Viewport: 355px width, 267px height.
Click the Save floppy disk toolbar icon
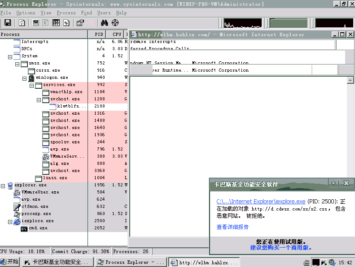[8, 23]
